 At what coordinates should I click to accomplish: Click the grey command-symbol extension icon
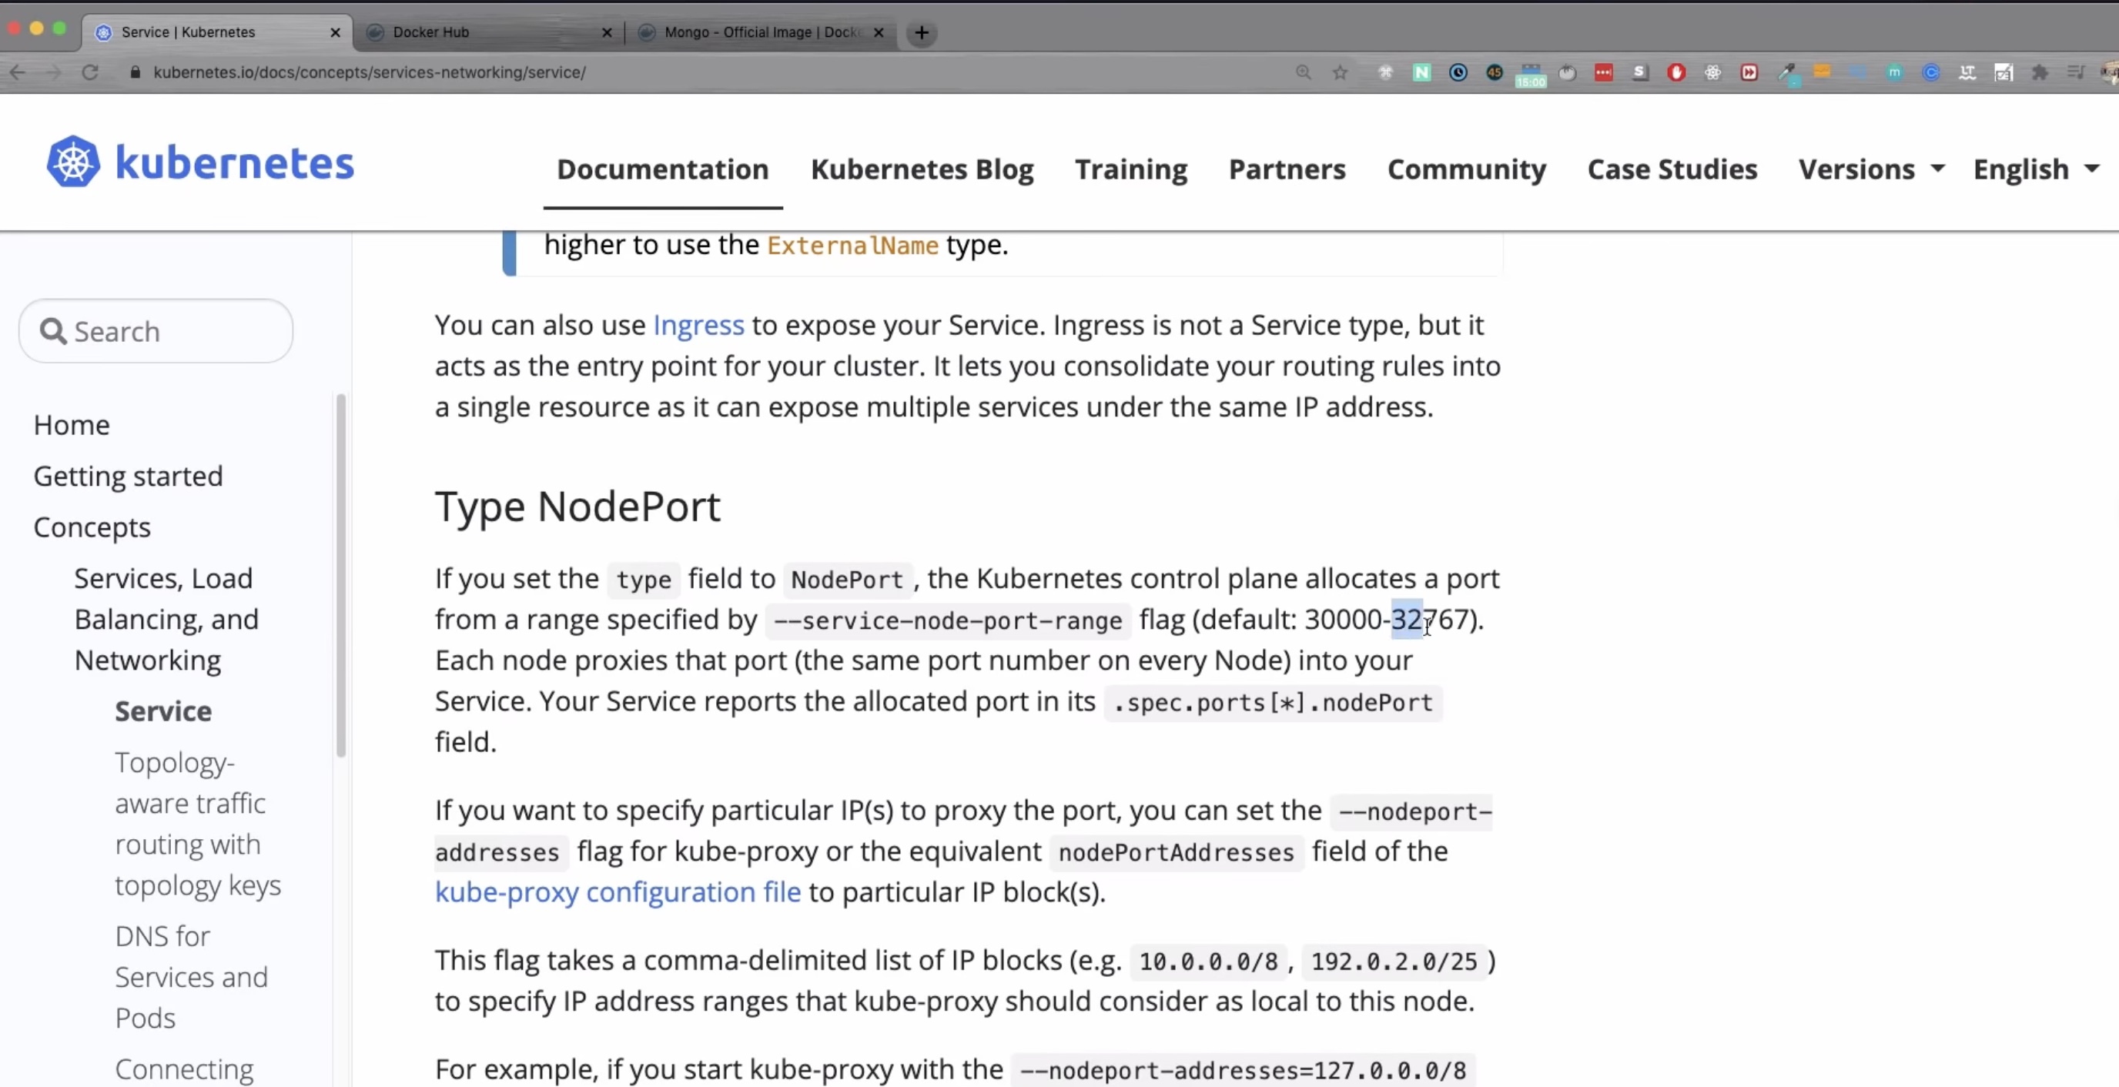[1385, 72]
